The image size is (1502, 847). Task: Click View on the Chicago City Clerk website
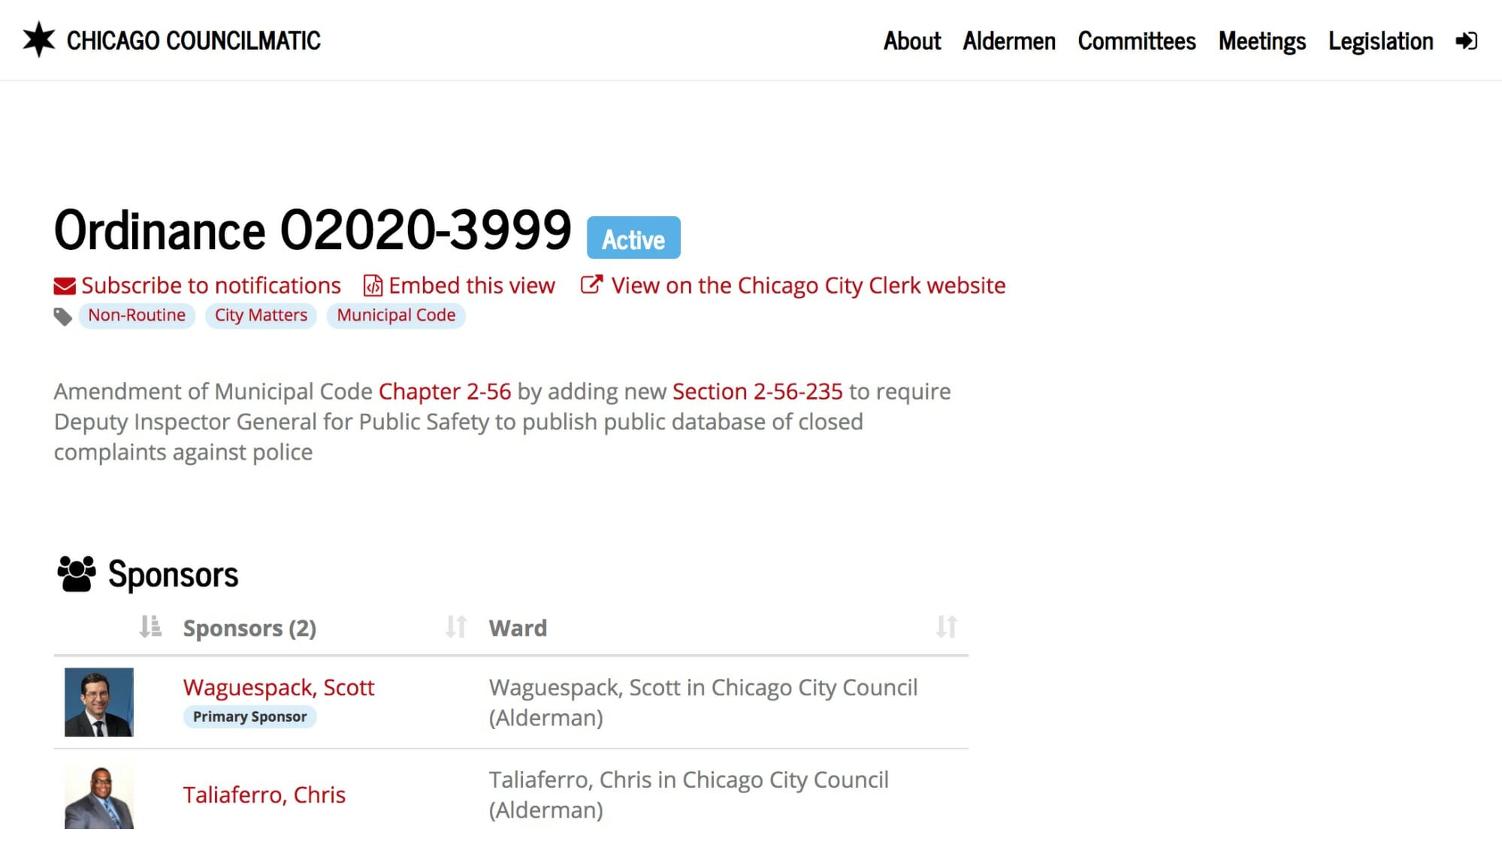coord(792,285)
